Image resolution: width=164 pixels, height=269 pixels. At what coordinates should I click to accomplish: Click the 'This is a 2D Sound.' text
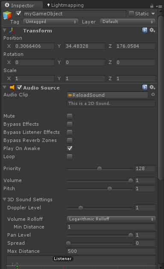89,104
